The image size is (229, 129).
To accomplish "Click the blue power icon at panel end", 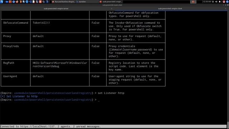I will tap(227, 2).
